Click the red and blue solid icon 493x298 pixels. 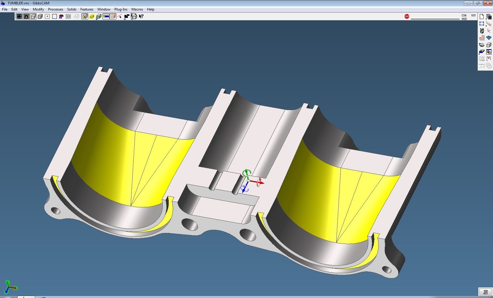point(61,16)
